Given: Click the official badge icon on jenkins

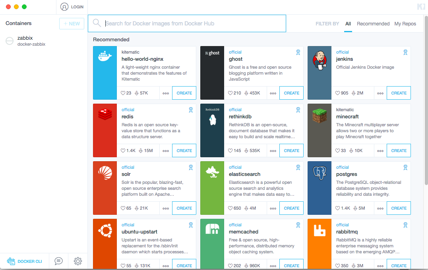Looking at the screenshot, I should coord(405,52).
